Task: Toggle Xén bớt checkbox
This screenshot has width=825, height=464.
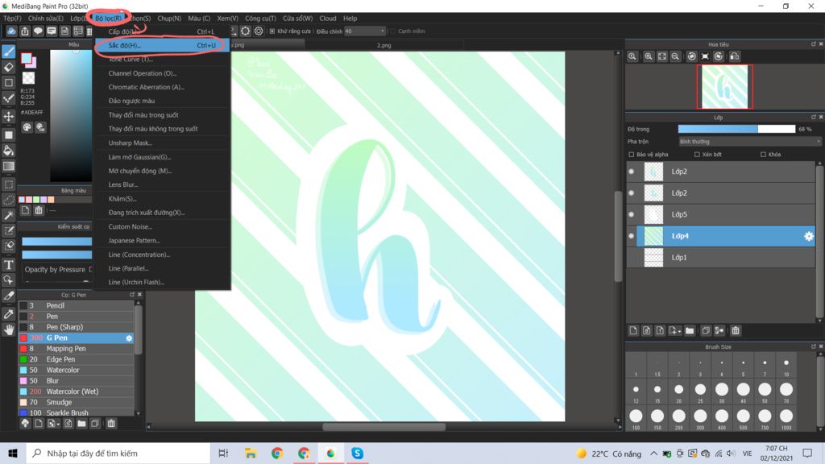Action: [697, 155]
